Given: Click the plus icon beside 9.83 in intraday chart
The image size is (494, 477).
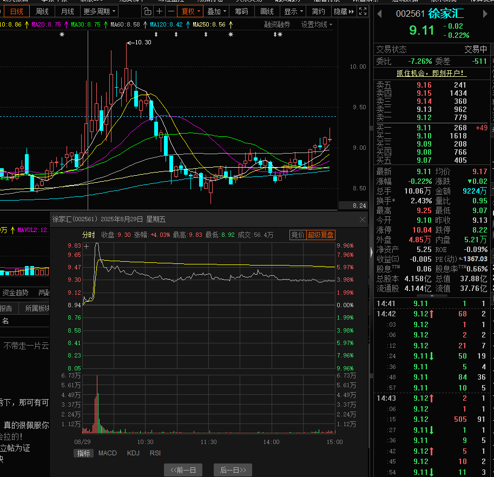Looking at the screenshot, I should click(x=87, y=246).
